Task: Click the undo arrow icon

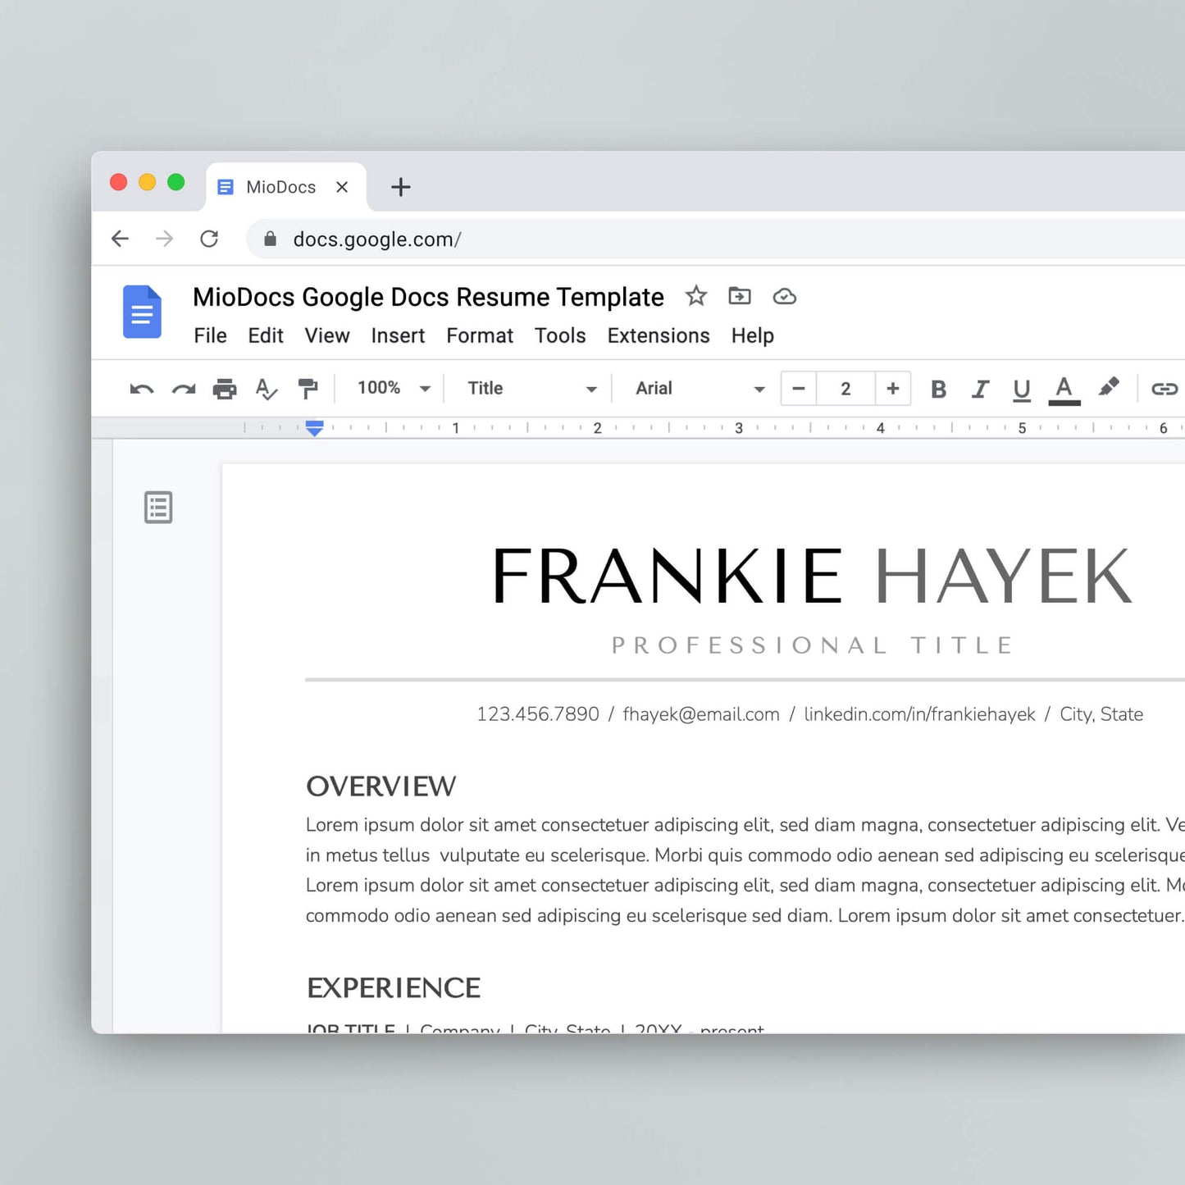Action: pos(142,389)
